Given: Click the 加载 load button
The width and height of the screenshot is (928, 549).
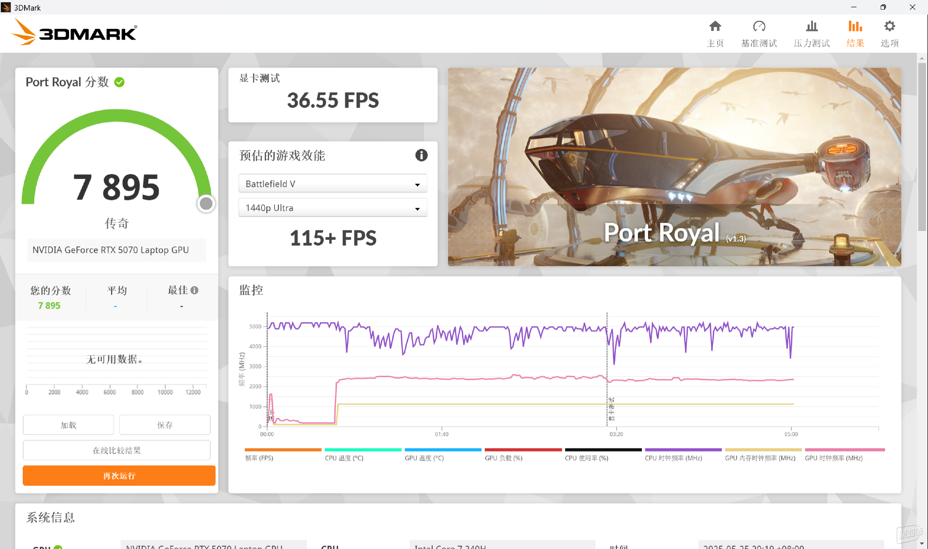Looking at the screenshot, I should pos(68,425).
